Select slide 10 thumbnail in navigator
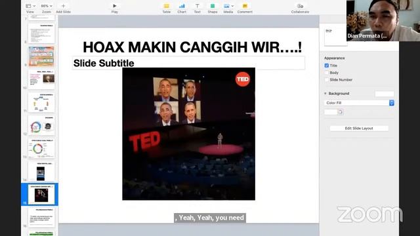Image resolution: width=420 pixels, height=236 pixels. pos(41,79)
